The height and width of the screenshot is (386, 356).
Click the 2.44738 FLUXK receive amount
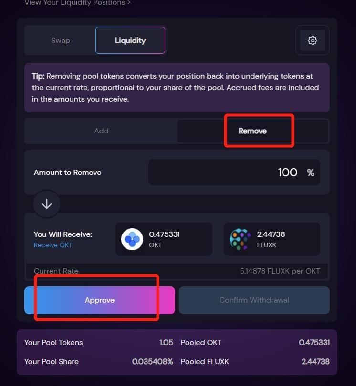tap(271, 234)
